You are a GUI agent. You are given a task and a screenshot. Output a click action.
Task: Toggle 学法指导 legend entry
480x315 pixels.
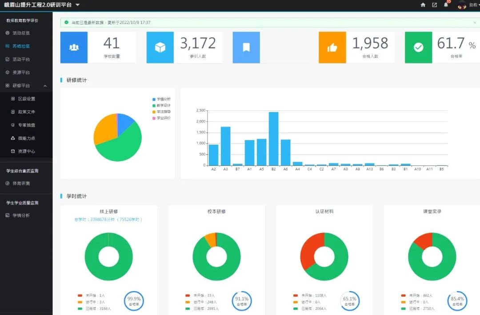tap(161, 112)
